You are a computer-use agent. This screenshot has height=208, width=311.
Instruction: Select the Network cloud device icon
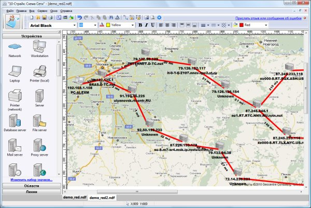point(15,47)
